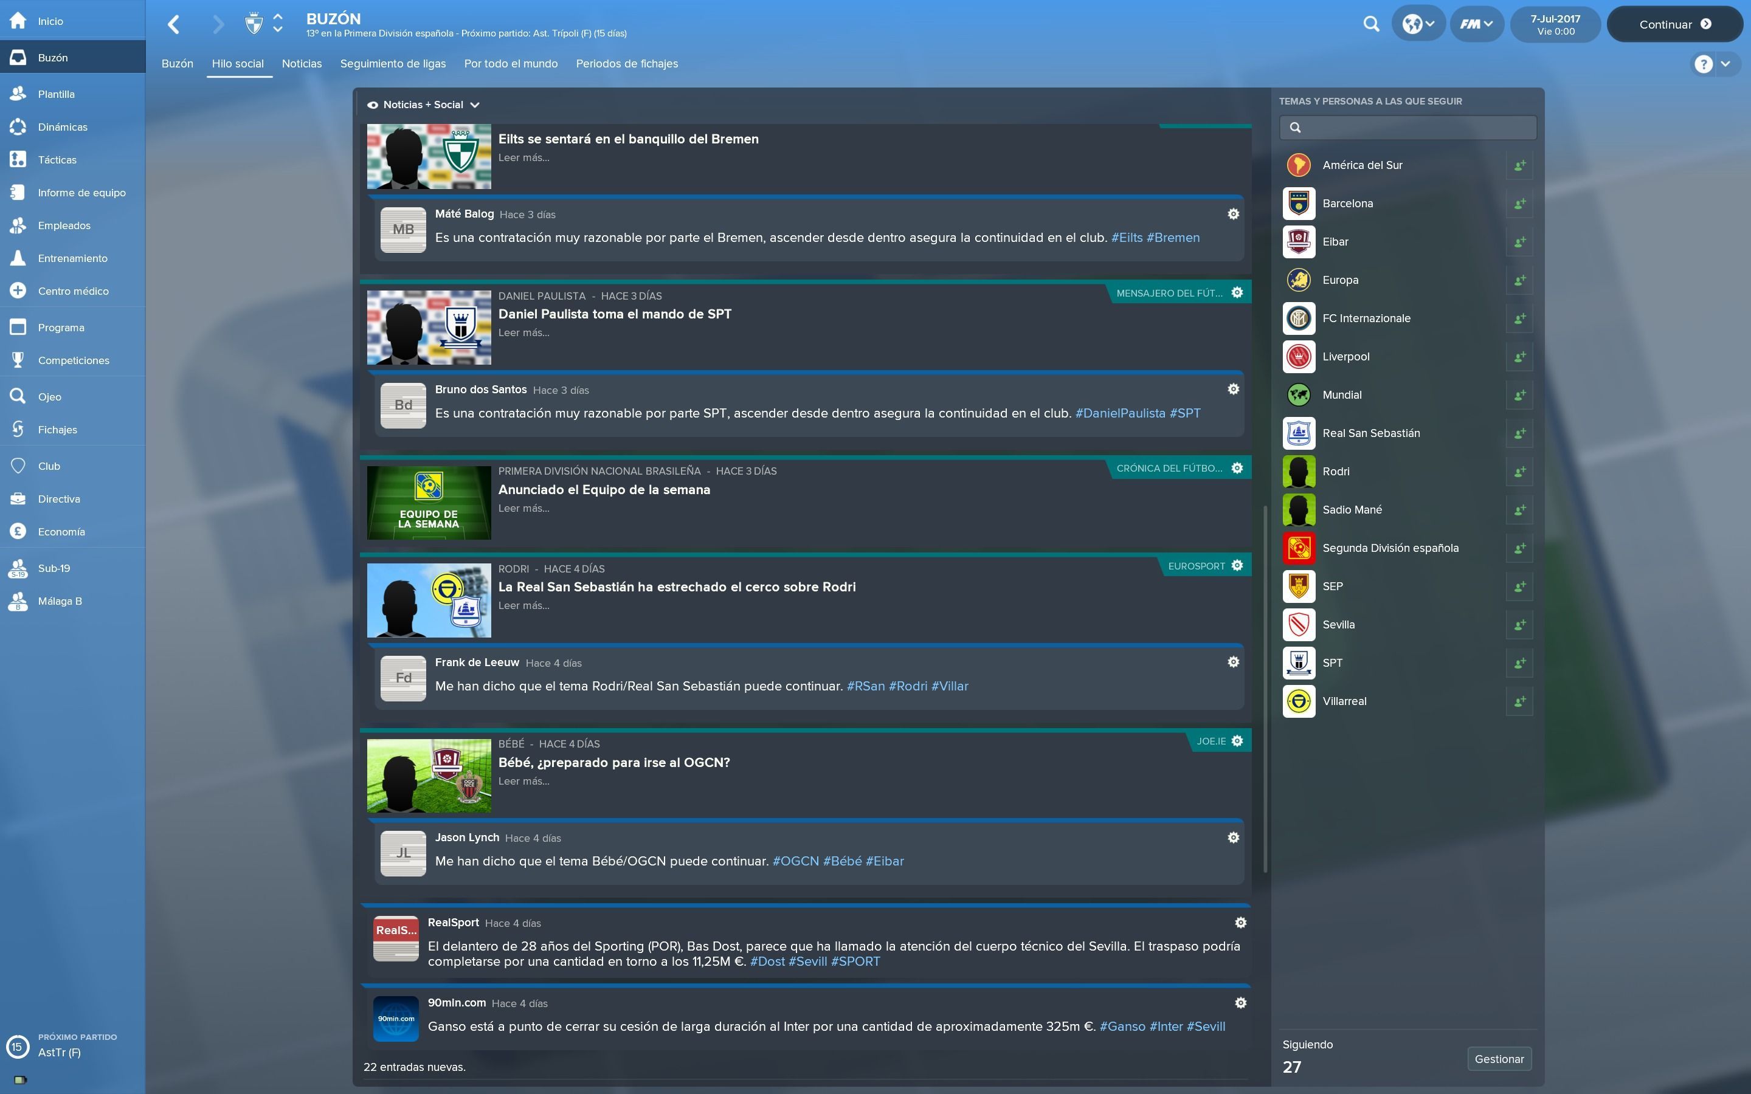Open the Centro médico sidebar icon

point(18,291)
